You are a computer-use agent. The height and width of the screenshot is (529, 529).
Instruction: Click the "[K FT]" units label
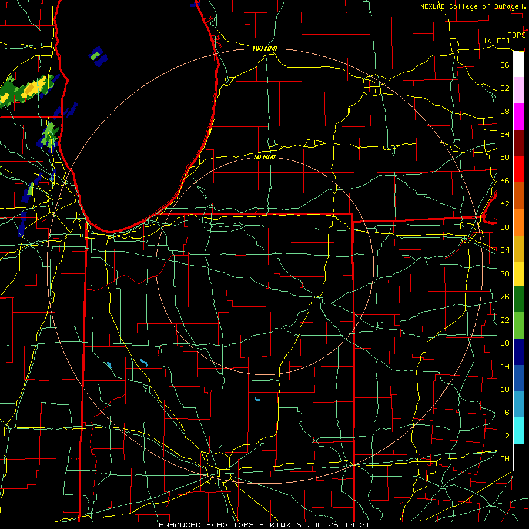[497, 41]
